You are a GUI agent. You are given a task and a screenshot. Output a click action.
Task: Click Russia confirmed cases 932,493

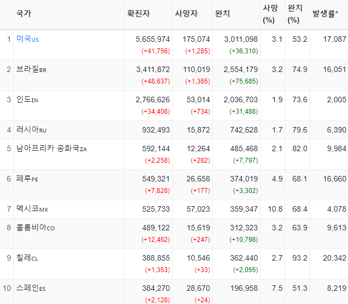point(156,130)
